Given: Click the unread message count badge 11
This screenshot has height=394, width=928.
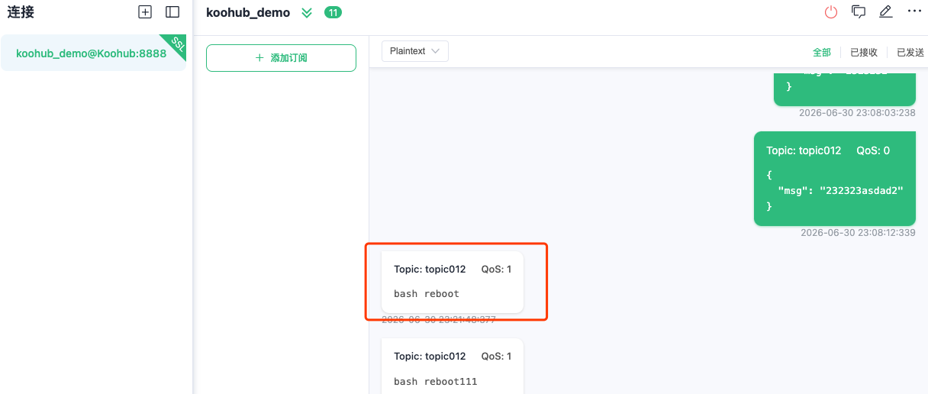Looking at the screenshot, I should 333,12.
